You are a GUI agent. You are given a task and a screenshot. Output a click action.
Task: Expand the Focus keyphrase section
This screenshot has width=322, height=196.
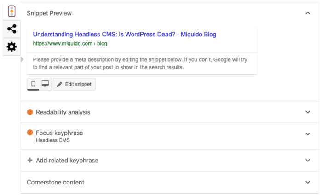click(308, 134)
